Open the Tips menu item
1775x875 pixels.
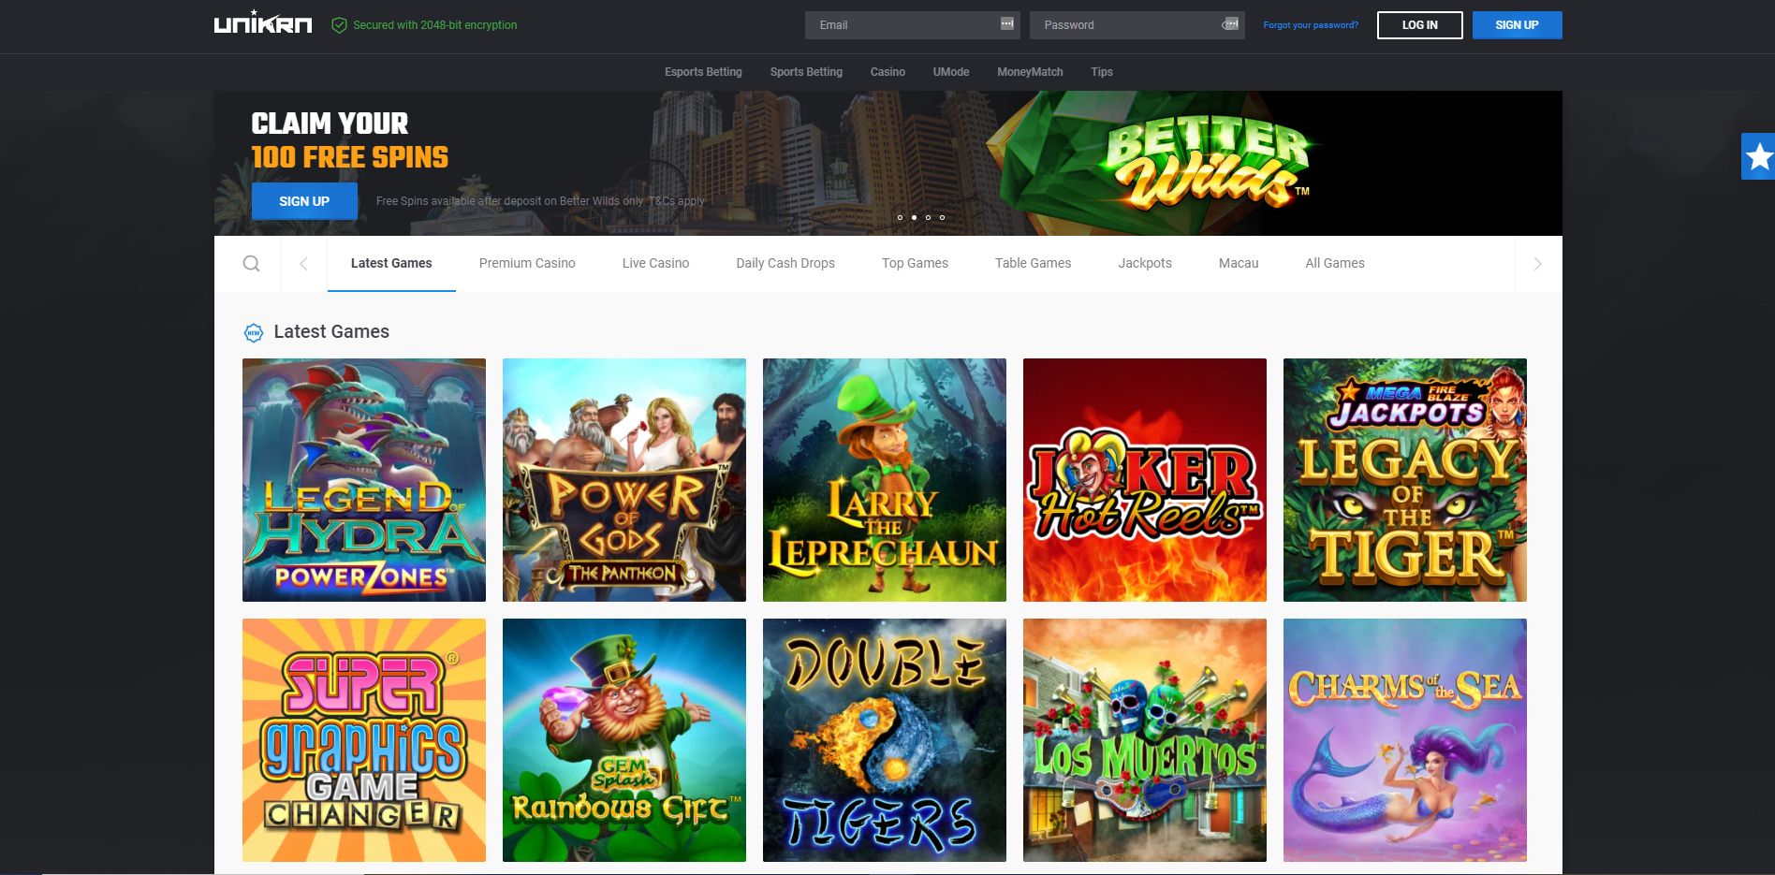(x=1102, y=72)
